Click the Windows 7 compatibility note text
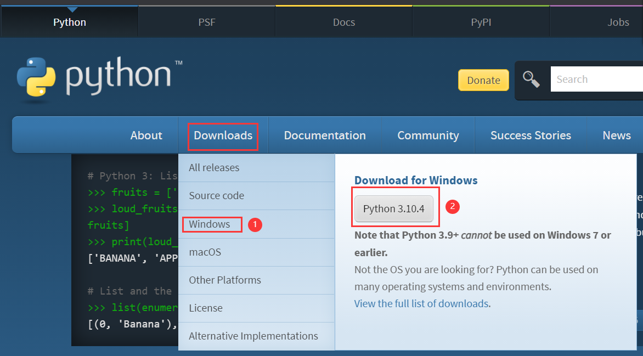The height and width of the screenshot is (356, 643). pyautogui.click(x=483, y=244)
